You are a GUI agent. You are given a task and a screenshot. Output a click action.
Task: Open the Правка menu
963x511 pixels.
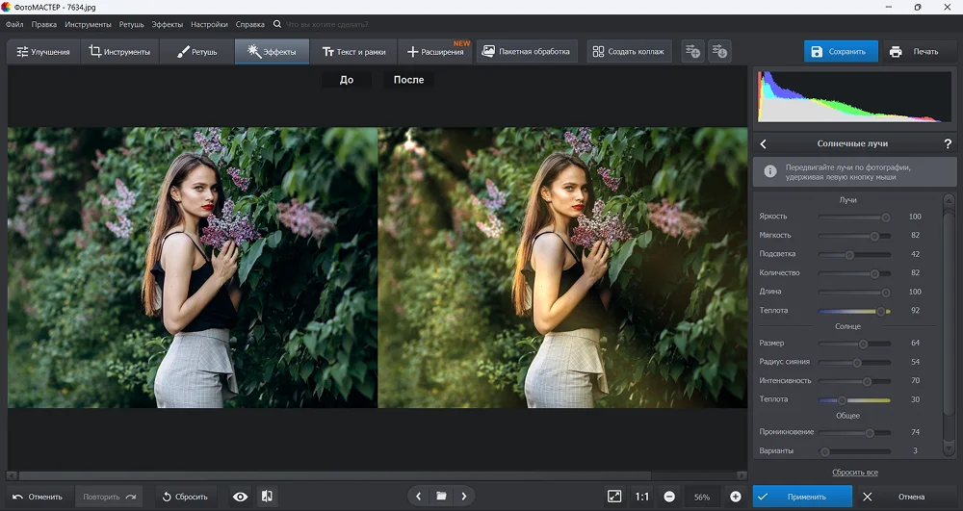[43, 24]
